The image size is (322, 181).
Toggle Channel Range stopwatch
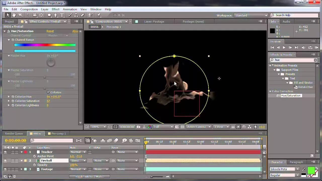[x=13, y=40]
